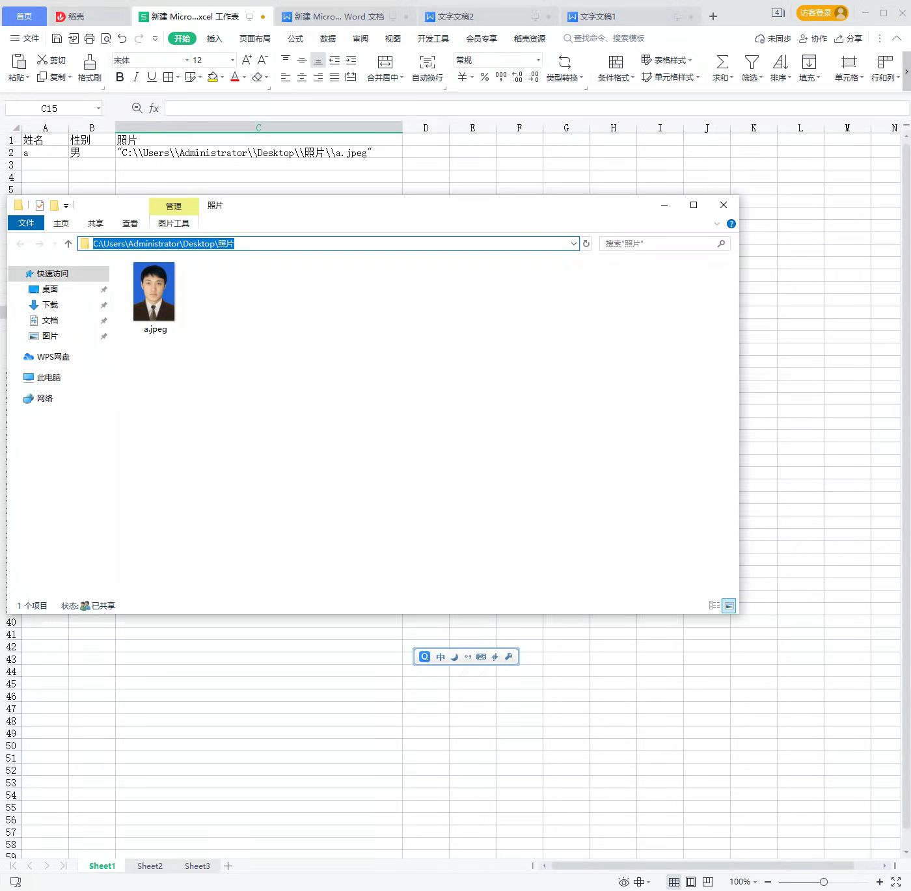Open Conditional Formatting menu
This screenshot has height=891, width=911.
[x=616, y=68]
